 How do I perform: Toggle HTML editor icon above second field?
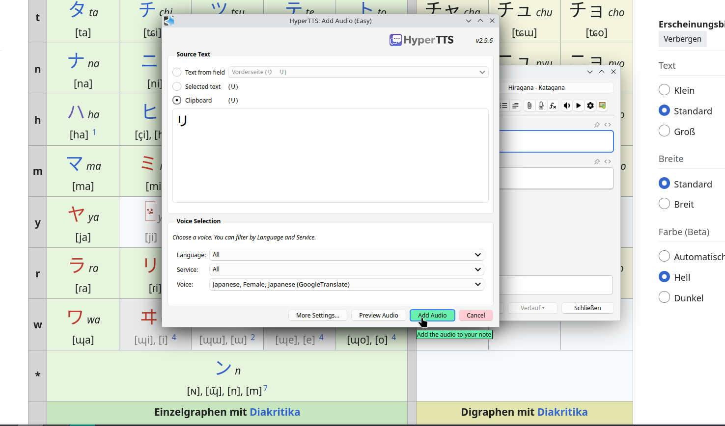(608, 161)
